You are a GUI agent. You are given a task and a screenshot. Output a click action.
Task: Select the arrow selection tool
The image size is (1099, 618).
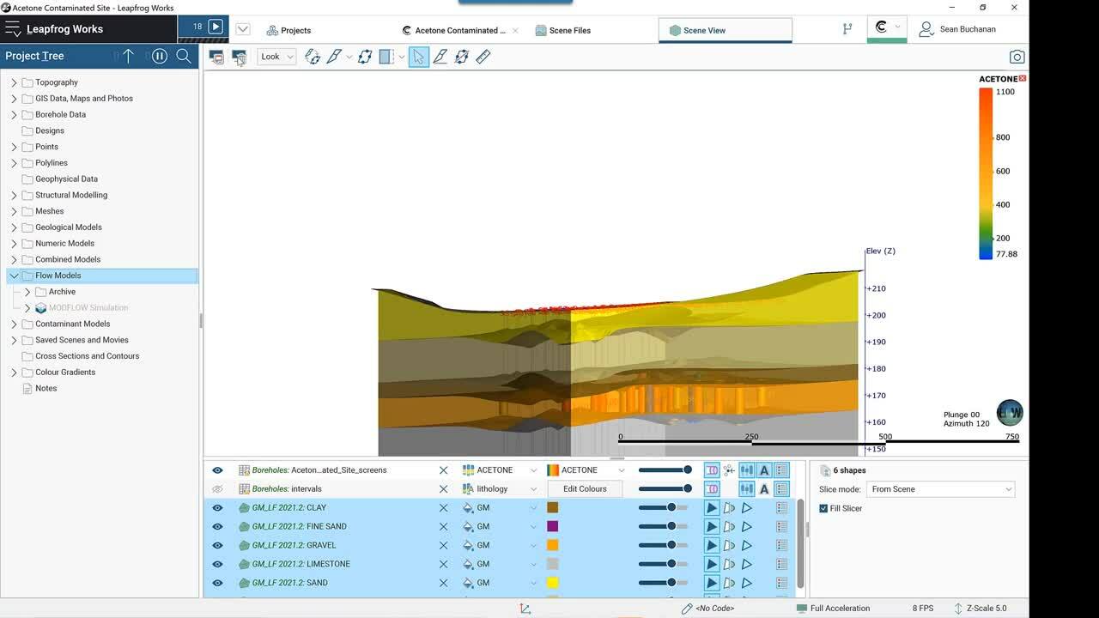pyautogui.click(x=418, y=57)
